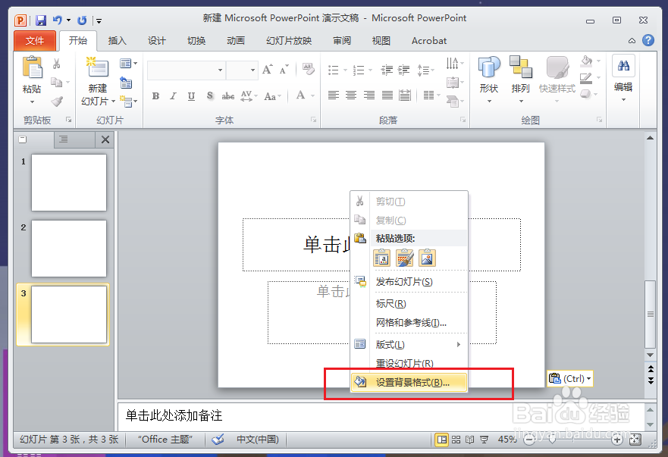This screenshot has width=668, height=457.
Task: Select 标尺(R) Ruler in context menu
Action: [x=409, y=304]
